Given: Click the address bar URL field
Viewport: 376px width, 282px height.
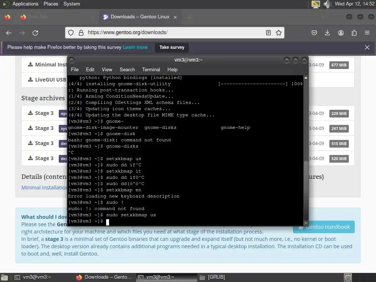Looking at the screenshot, I should tap(175, 33).
